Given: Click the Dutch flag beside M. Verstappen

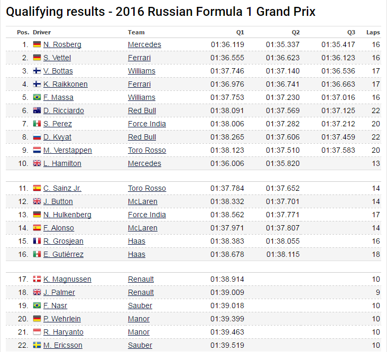Looking at the screenshot, I should click(x=36, y=150).
